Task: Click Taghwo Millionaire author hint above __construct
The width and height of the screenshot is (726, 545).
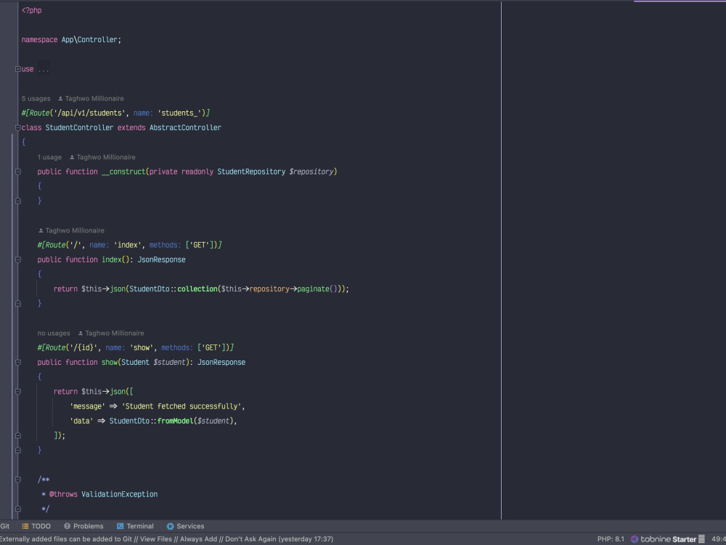Action: (106, 157)
